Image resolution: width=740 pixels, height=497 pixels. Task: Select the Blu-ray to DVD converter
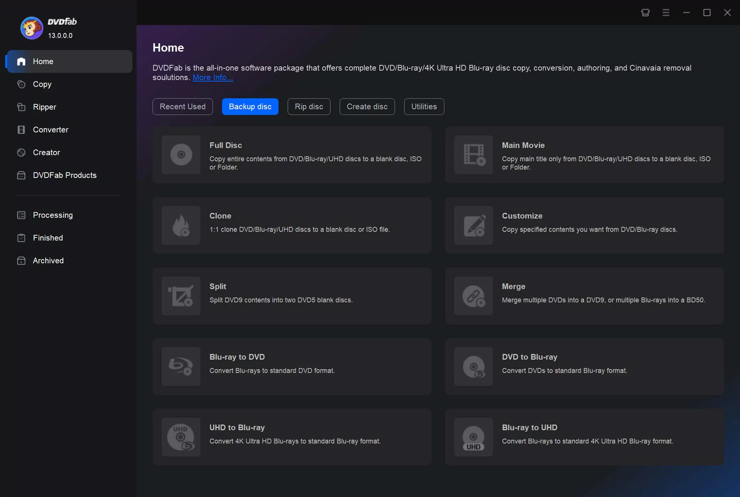point(292,366)
